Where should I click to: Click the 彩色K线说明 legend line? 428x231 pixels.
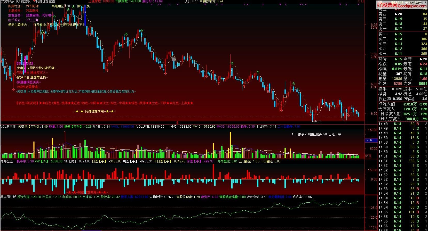pyautogui.click(x=104, y=103)
